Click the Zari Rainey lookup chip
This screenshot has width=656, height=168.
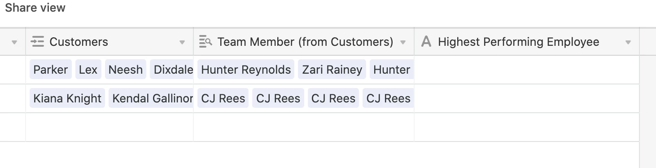332,70
